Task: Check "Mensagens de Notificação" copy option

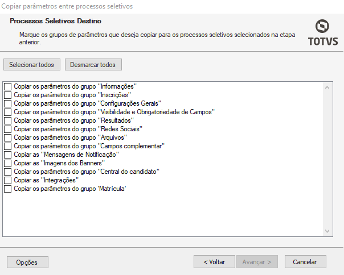Action: point(8,155)
